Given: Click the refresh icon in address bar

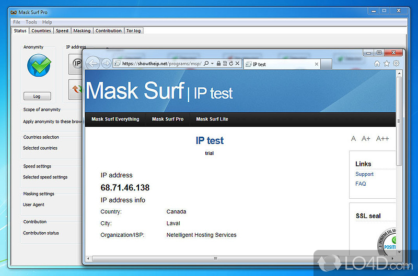Looking at the screenshot, I should pyautogui.click(x=231, y=63).
